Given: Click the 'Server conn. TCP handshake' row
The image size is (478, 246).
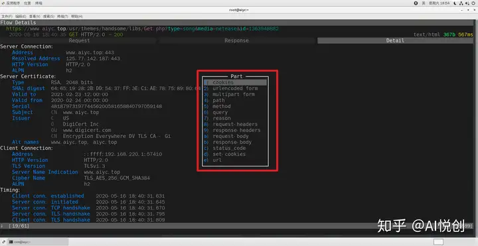Looking at the screenshot, I should point(88,208).
